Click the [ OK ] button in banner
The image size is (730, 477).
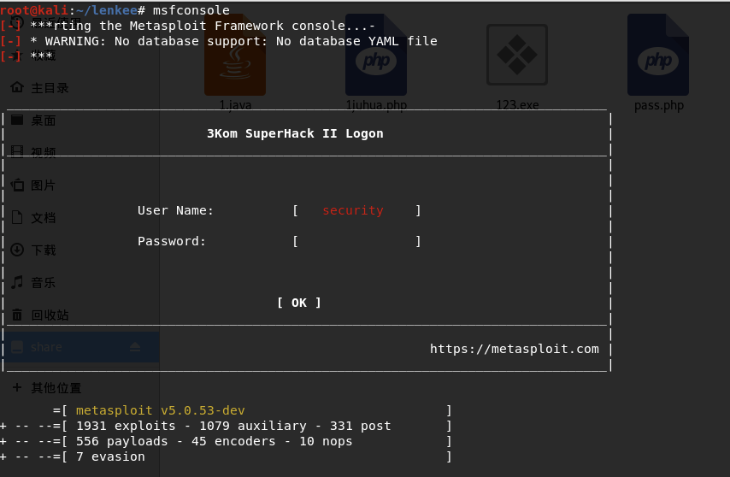299,303
